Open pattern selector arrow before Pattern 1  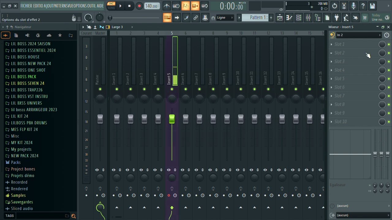(239, 18)
